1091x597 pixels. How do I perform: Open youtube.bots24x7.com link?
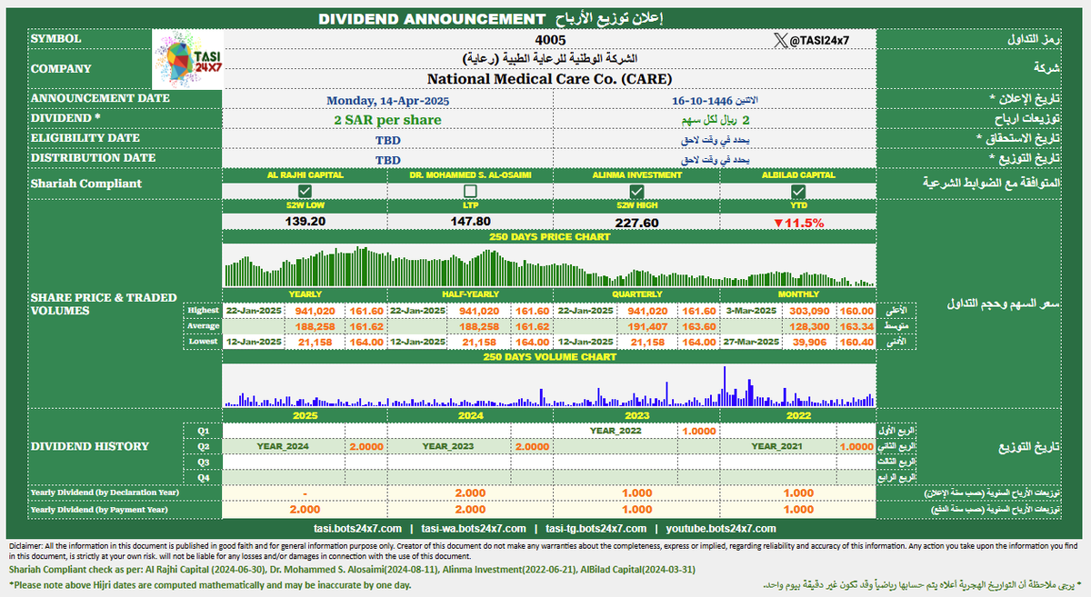(x=721, y=528)
